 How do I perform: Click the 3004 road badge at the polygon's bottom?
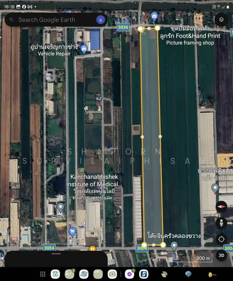click(x=141, y=248)
